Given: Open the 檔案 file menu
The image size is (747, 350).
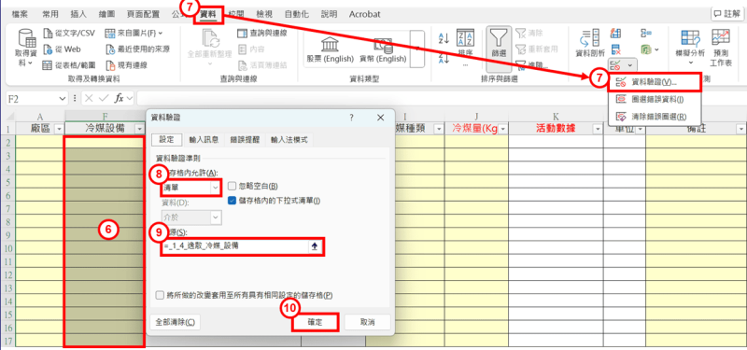Looking at the screenshot, I should tap(20, 14).
